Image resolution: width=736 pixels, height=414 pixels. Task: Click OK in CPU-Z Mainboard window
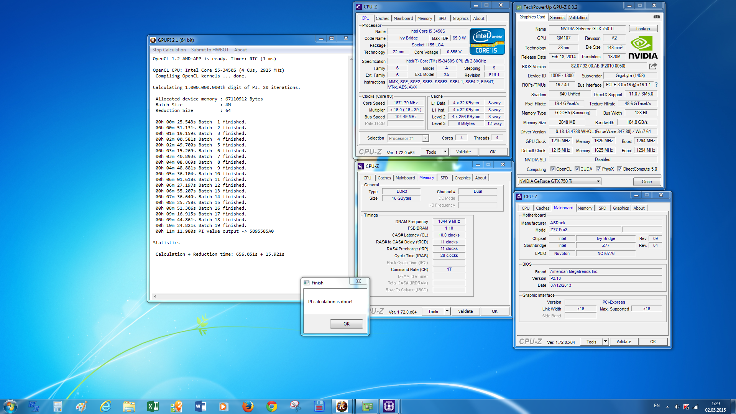[653, 342]
